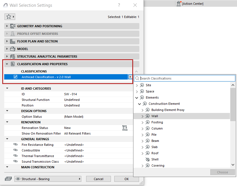
Task: Click the layer icon beside Structural - Bearing
Action: 8,179
